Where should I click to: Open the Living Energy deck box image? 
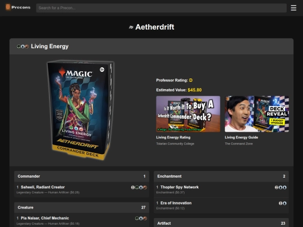pyautogui.click(x=81, y=110)
